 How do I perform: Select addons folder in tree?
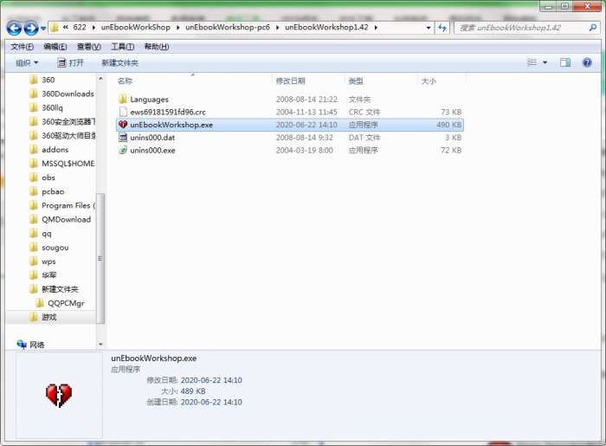click(55, 150)
